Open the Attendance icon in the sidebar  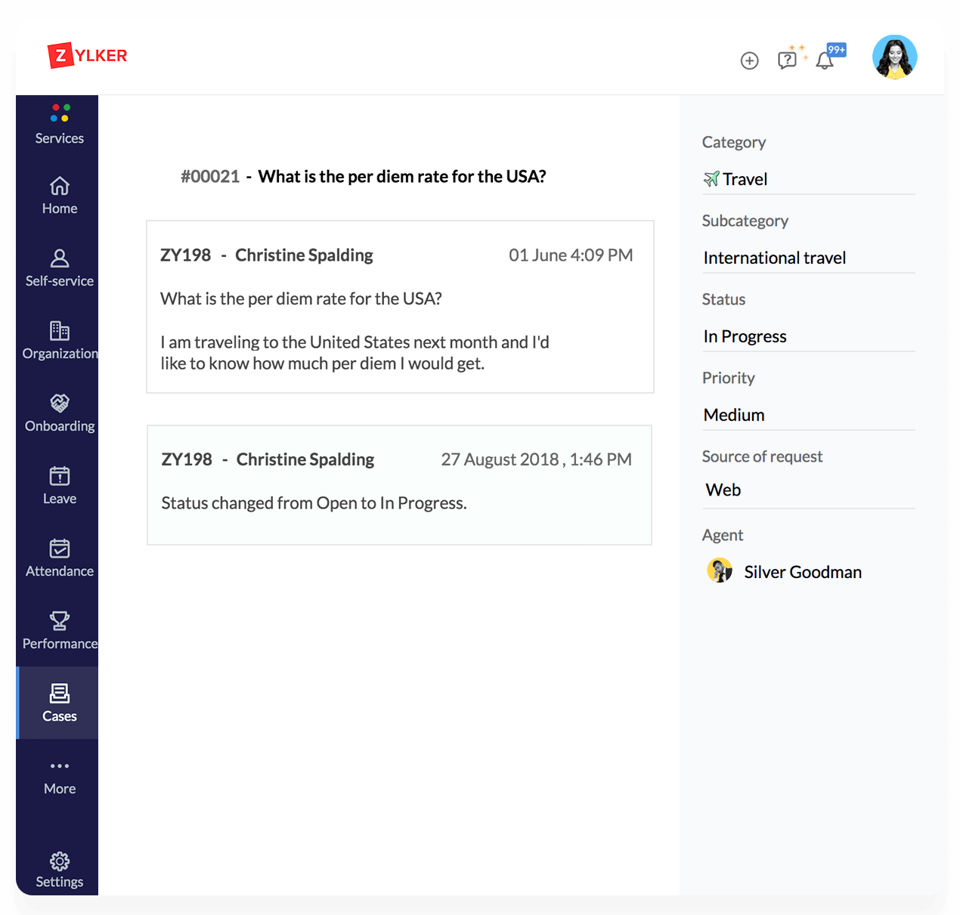tap(60, 549)
